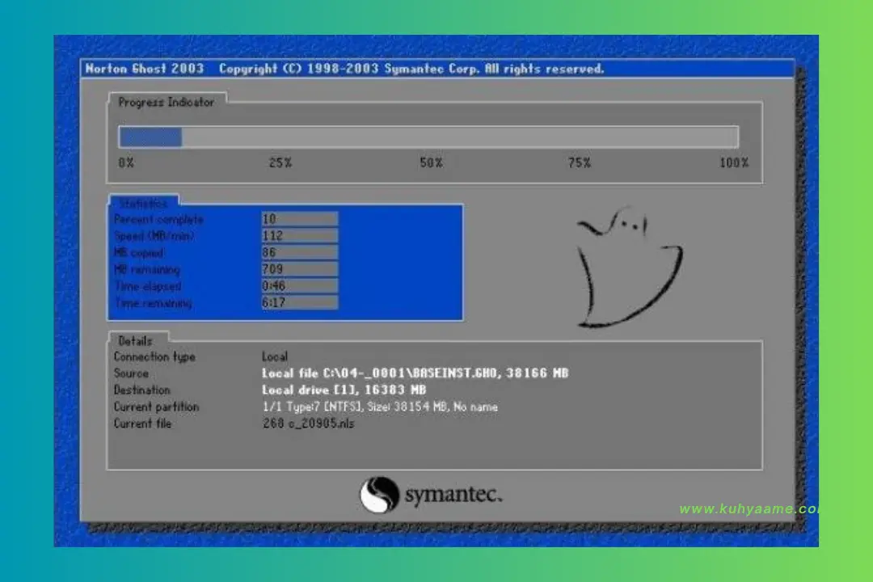Click the Time elapsed label
Screen dimensions: 873x582
148,286
